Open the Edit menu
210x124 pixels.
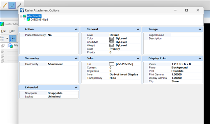[x=12, y=31]
